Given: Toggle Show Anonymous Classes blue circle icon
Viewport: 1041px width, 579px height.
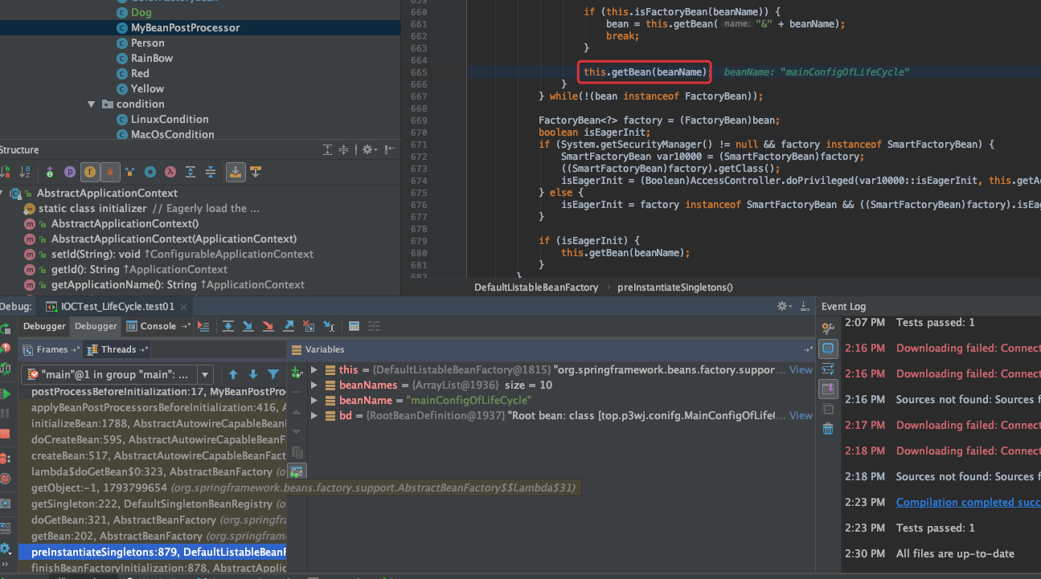Looking at the screenshot, I should [150, 172].
